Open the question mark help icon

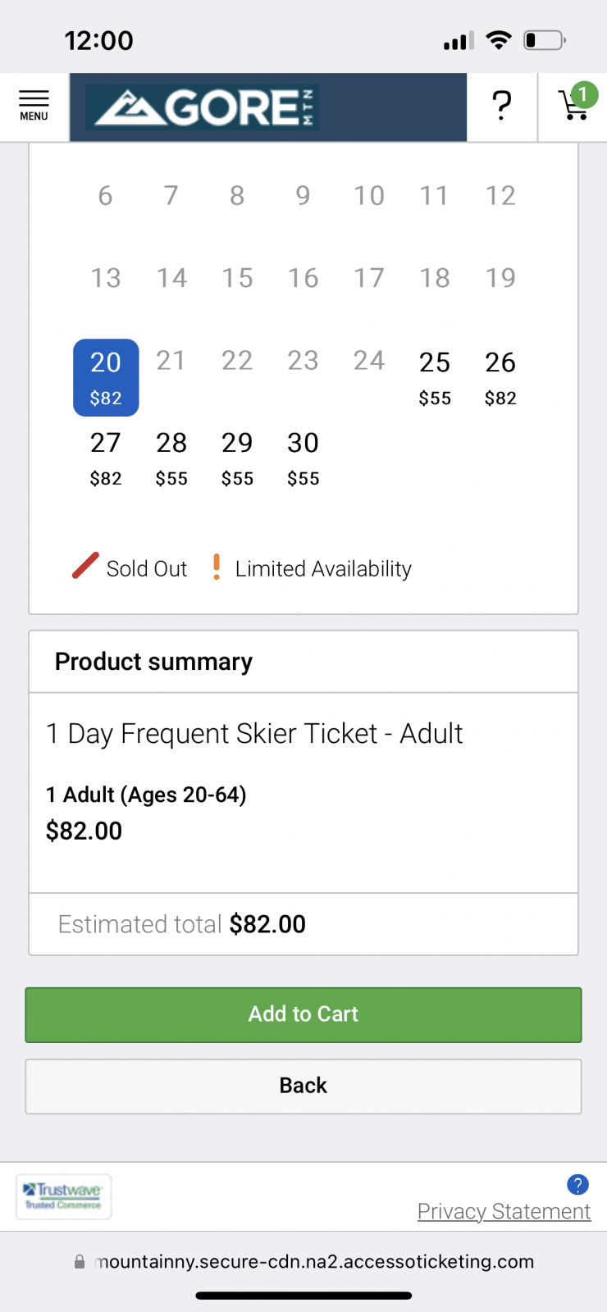pyautogui.click(x=501, y=107)
